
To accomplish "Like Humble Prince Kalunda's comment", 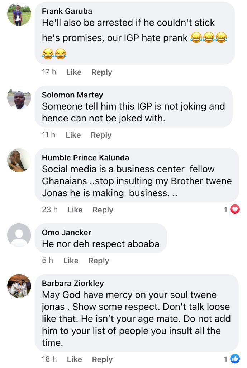I will coord(75,210).
